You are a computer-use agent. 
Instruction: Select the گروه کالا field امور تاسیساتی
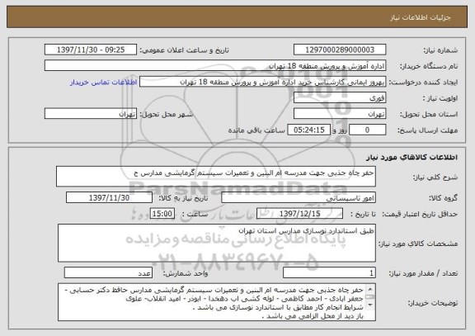tap(299, 198)
